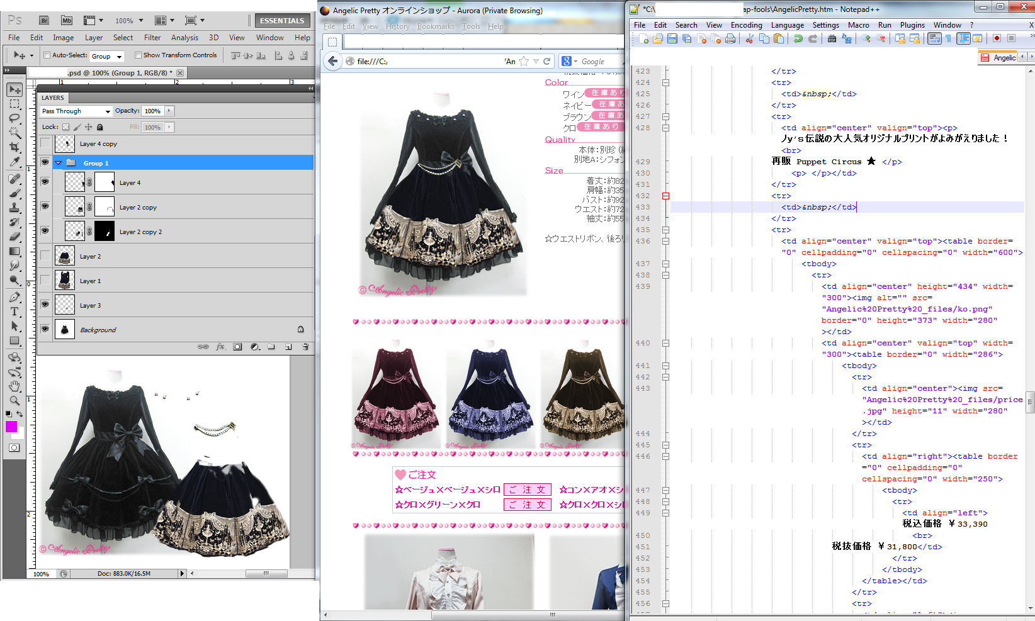Show the hidden Layer 2
The width and height of the screenshot is (1035, 621).
(x=45, y=256)
